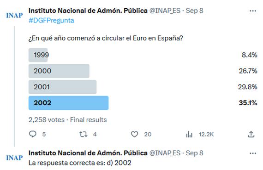The width and height of the screenshot is (263, 170).
Task: Click the reply comment icon
Action: click(x=33, y=134)
